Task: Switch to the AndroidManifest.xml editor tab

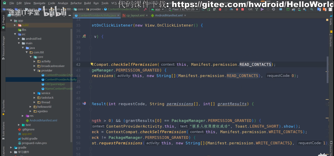Action: [x=169, y=15]
